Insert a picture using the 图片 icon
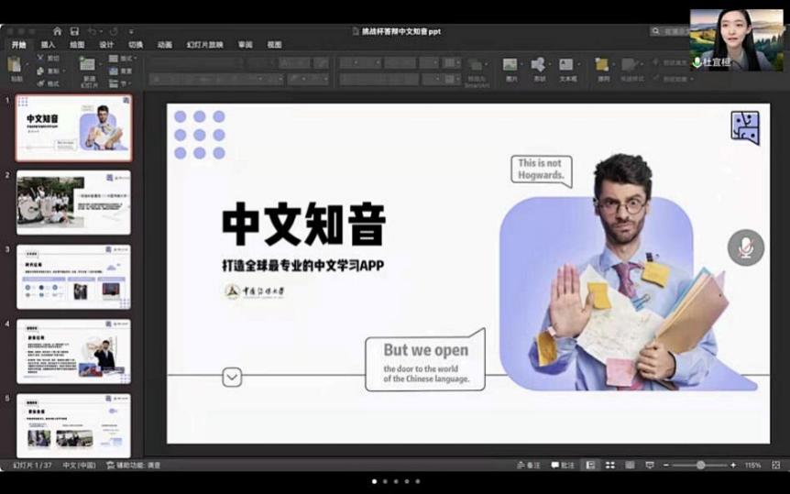790x494 pixels. 510,65
